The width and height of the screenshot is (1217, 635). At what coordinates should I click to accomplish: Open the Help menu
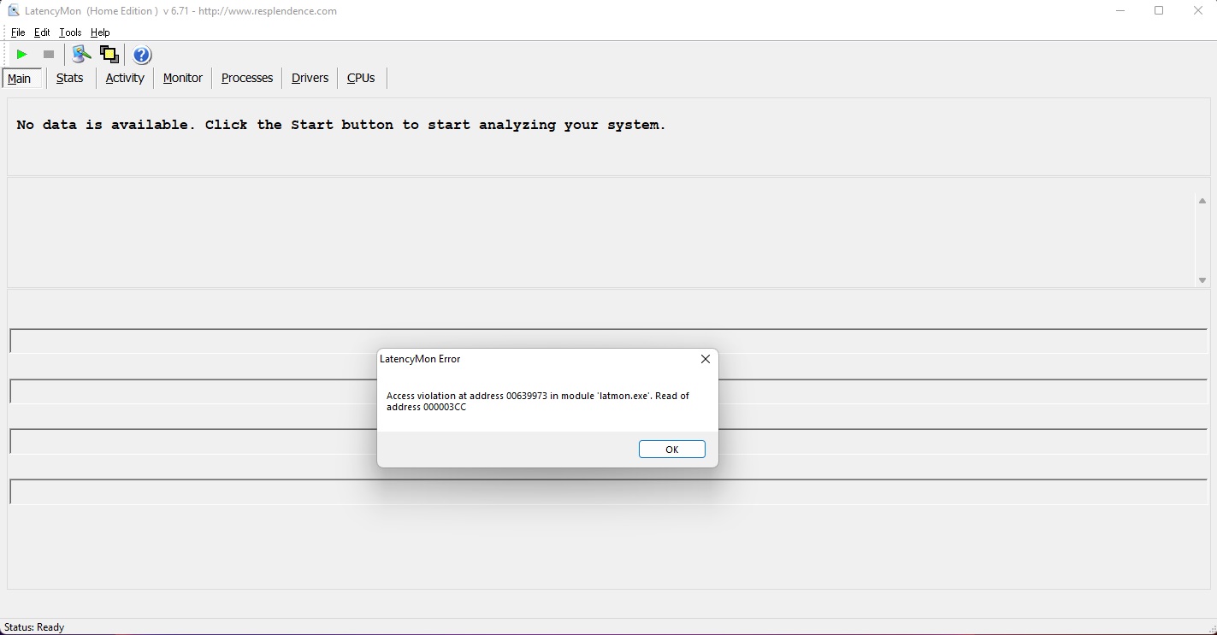(100, 32)
